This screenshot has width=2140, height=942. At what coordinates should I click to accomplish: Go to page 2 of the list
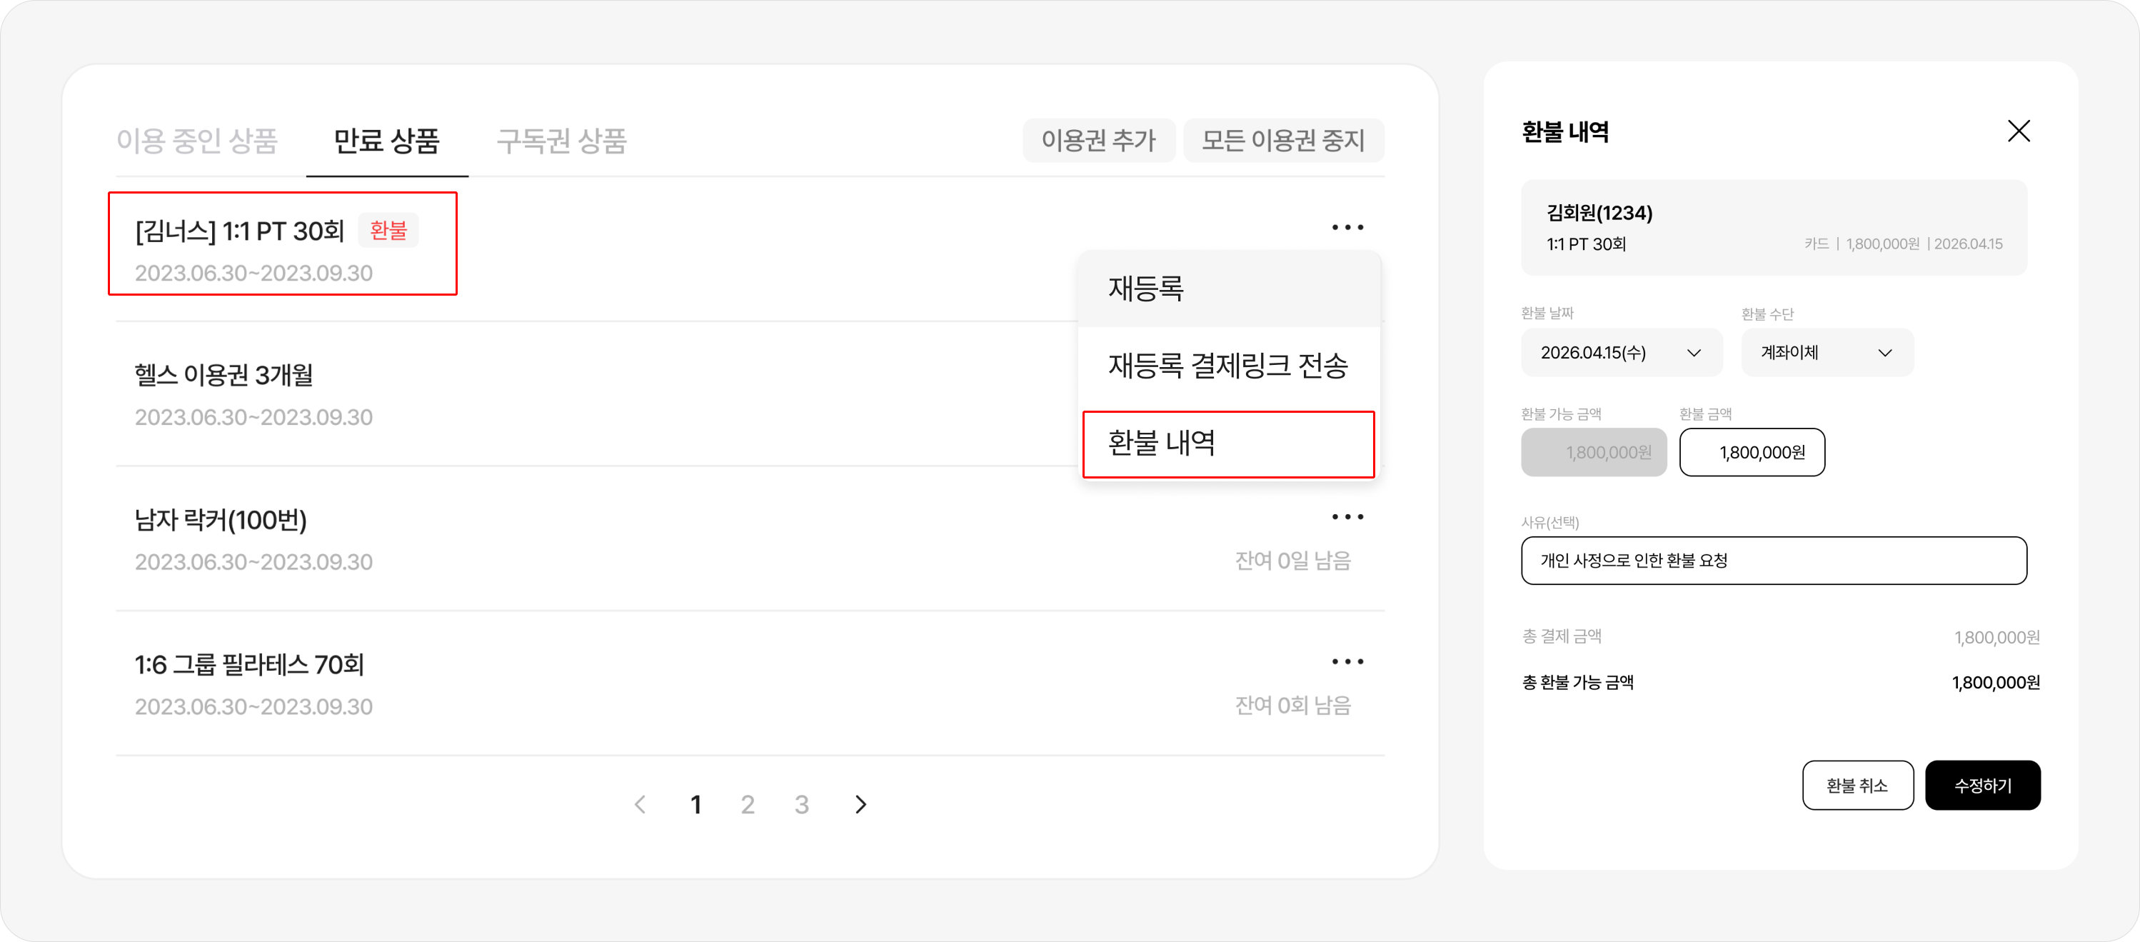tap(748, 804)
